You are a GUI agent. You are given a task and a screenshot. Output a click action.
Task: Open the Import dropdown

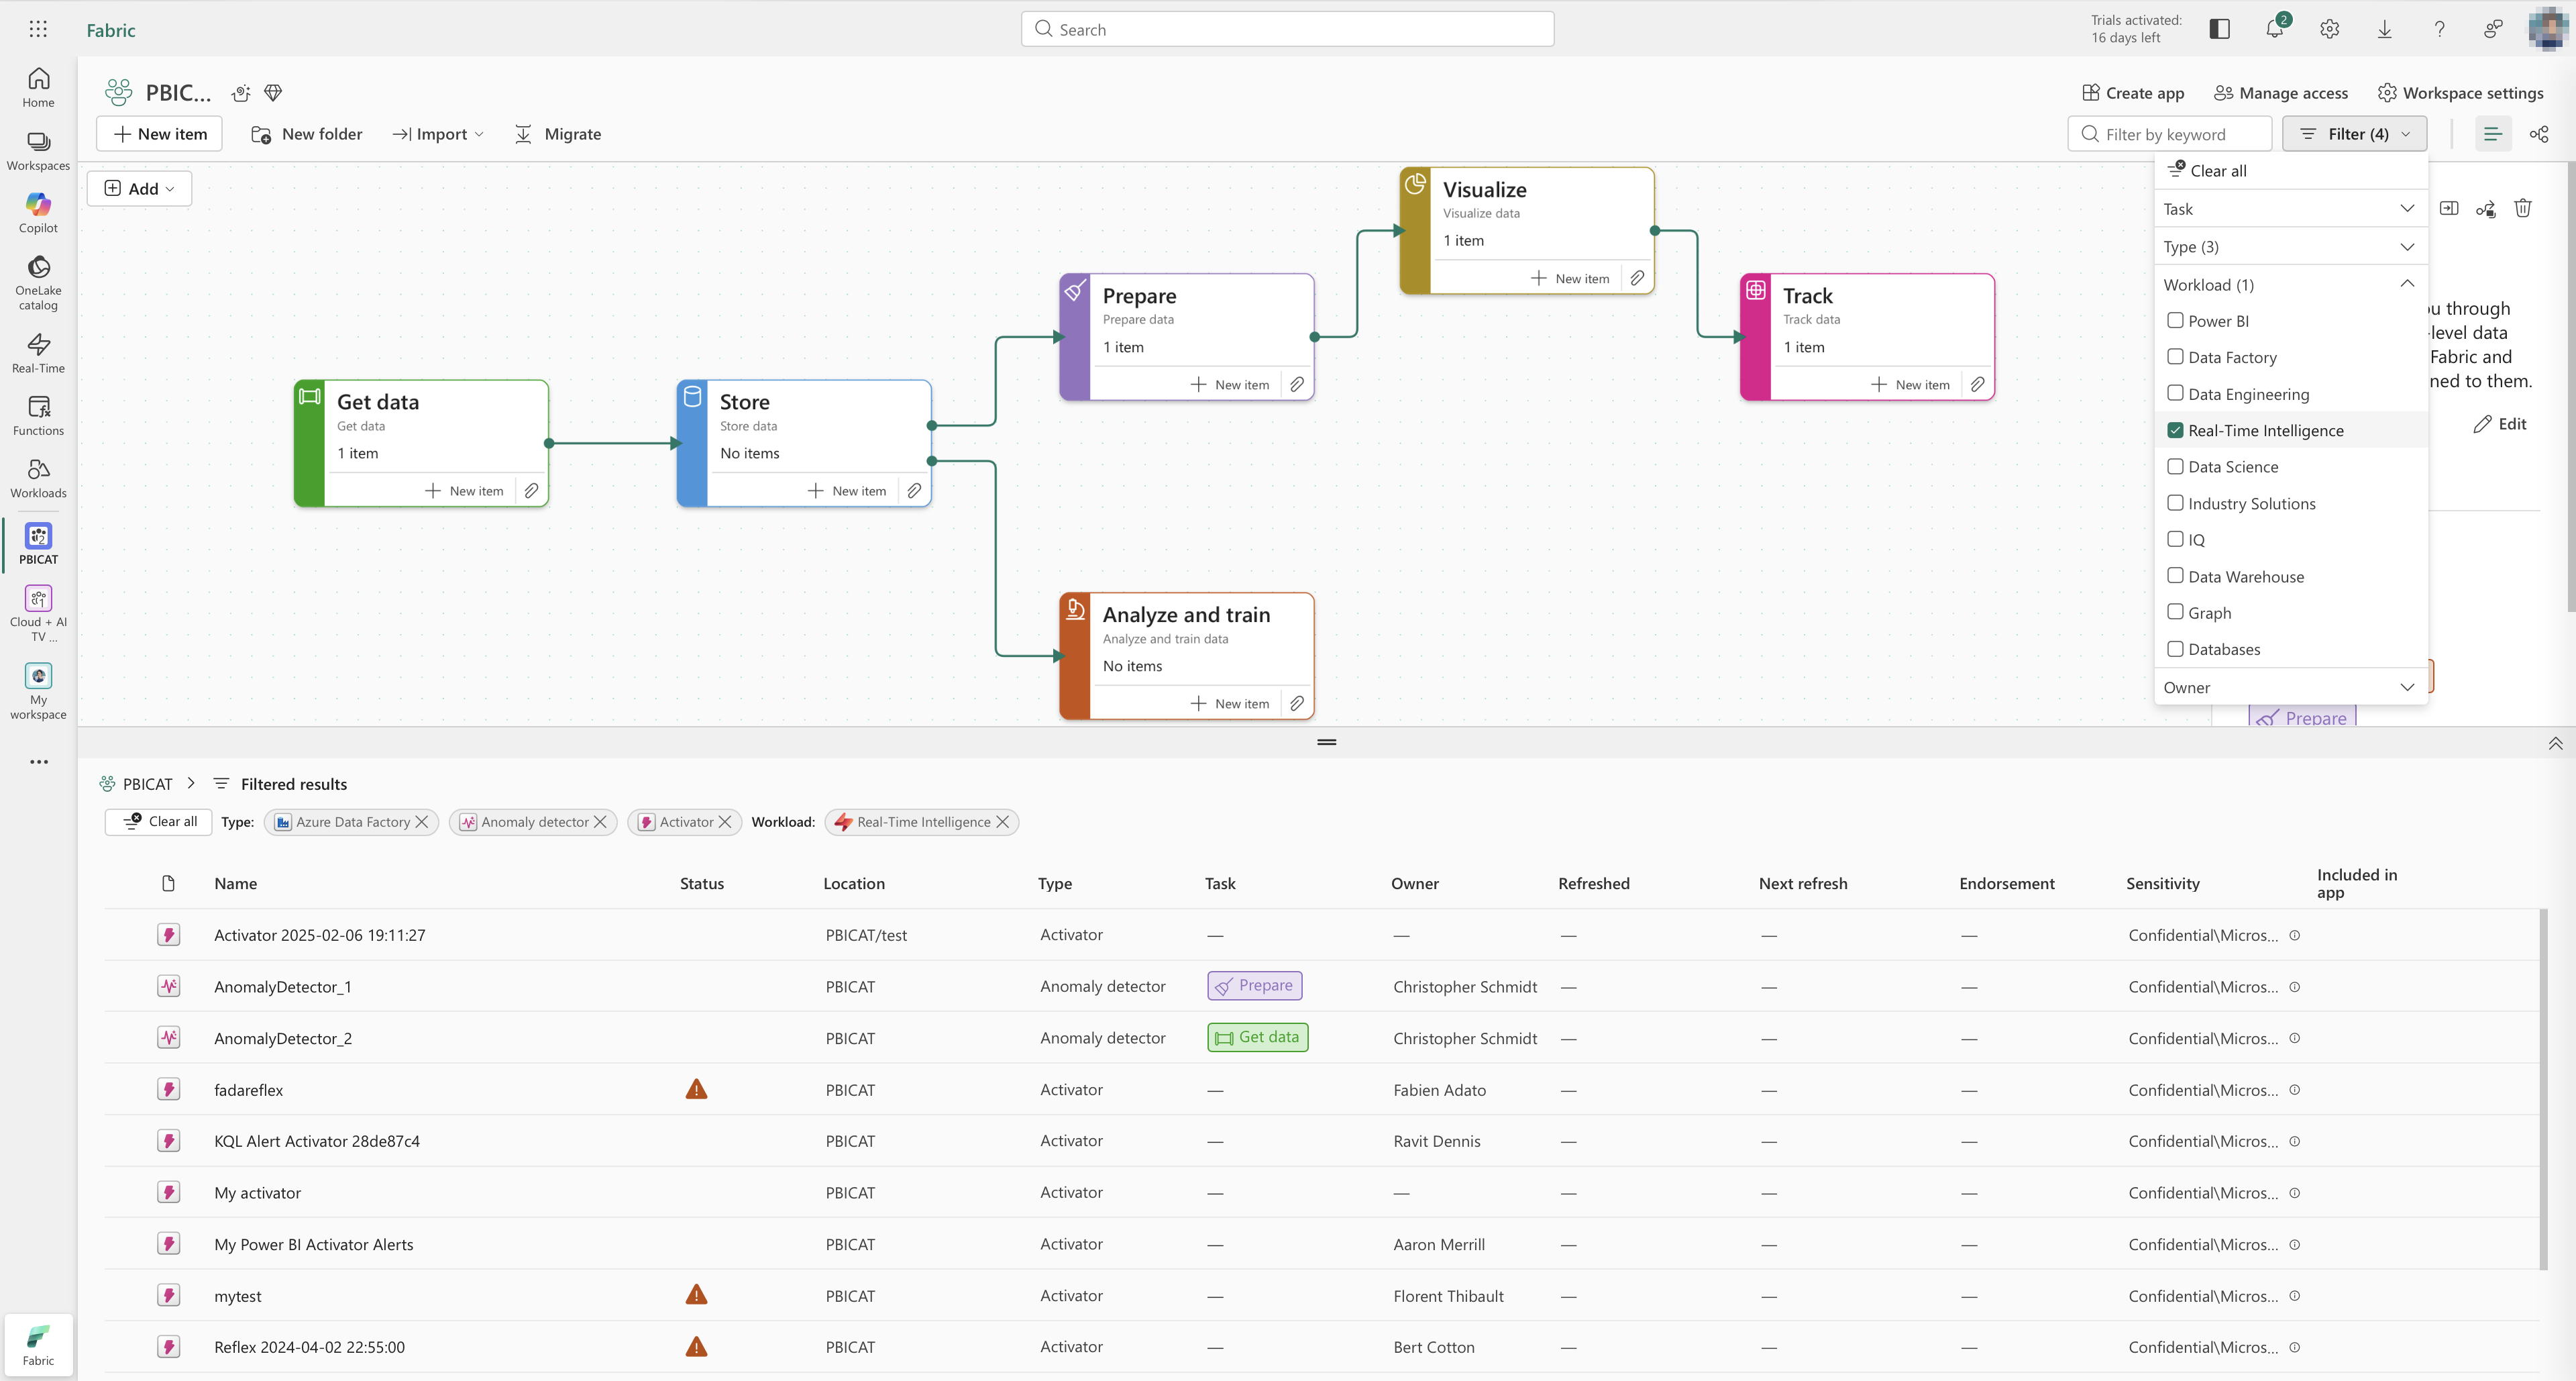tap(438, 134)
